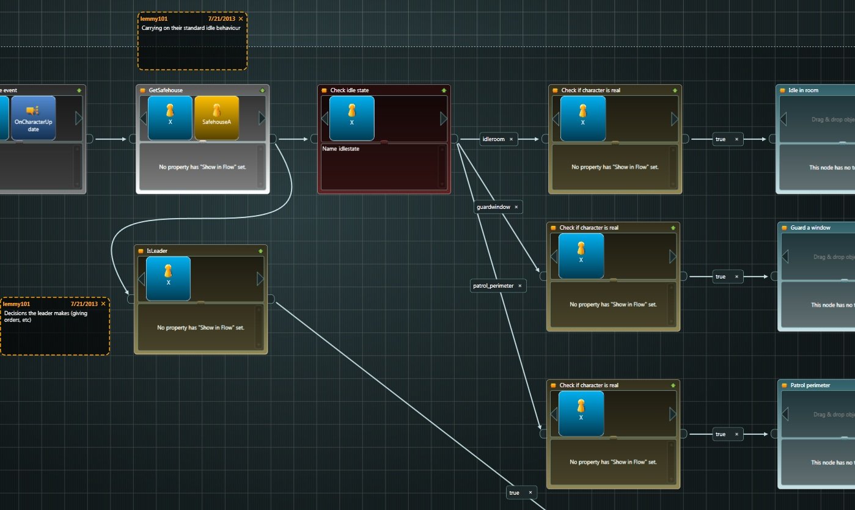Screen dimensions: 855x510
Task: Select the OnCharacterUpdate event tile
Action: point(33,118)
